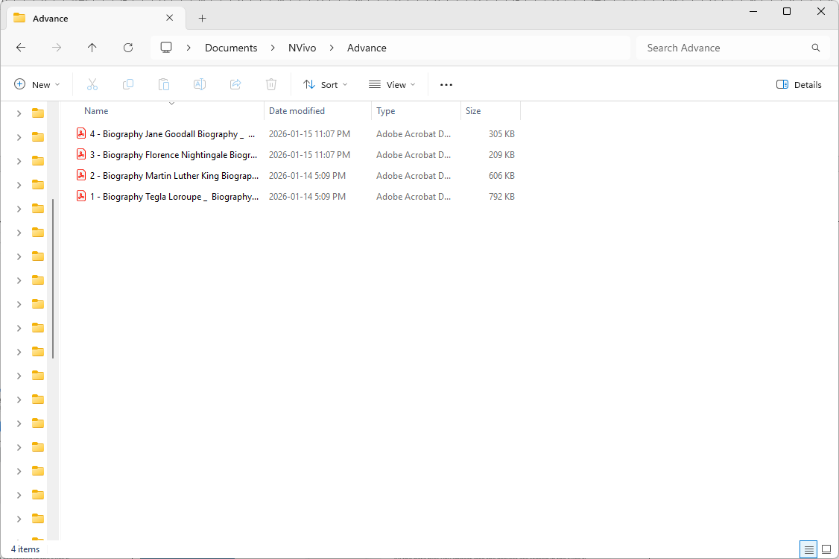Click the Delete trash can icon
This screenshot has height=559, width=839.
pyautogui.click(x=271, y=85)
